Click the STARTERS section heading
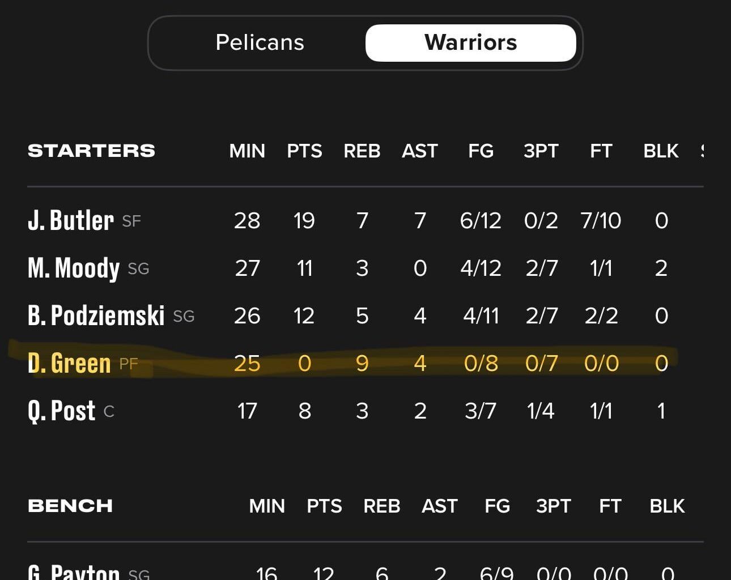The width and height of the screenshot is (731, 580). [x=91, y=151]
